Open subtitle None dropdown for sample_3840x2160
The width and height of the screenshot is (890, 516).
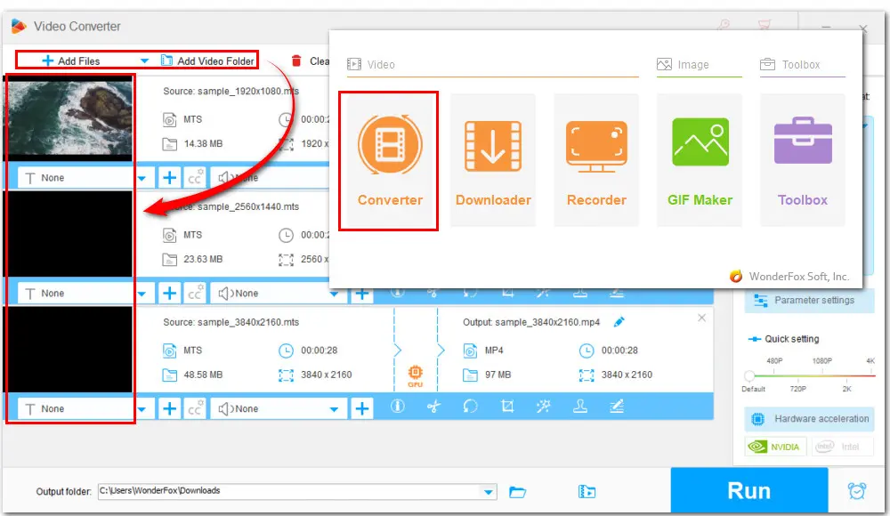click(x=142, y=409)
